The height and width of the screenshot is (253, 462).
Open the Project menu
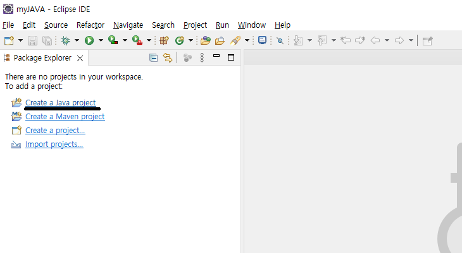195,25
